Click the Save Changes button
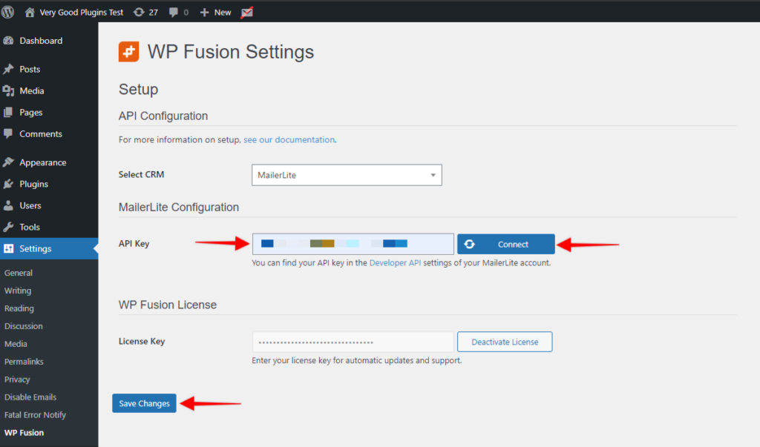Screen dimensions: 760x447 (145, 403)
